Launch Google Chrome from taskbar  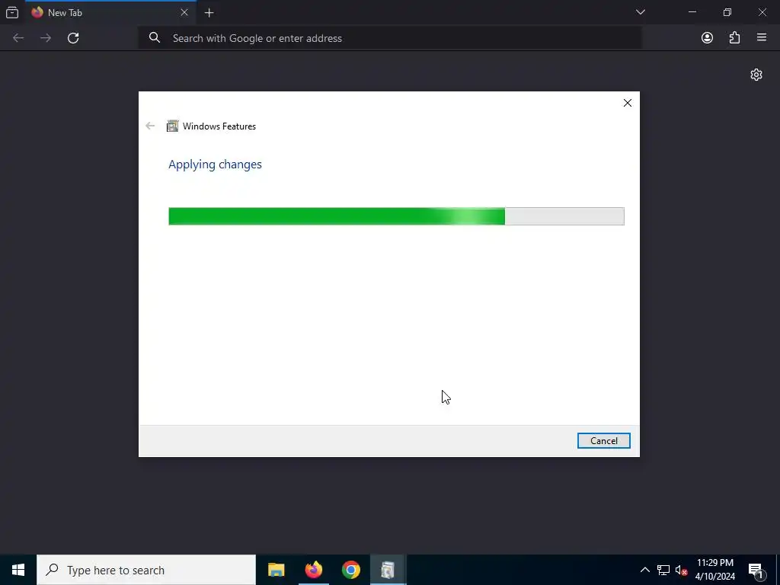[350, 570]
